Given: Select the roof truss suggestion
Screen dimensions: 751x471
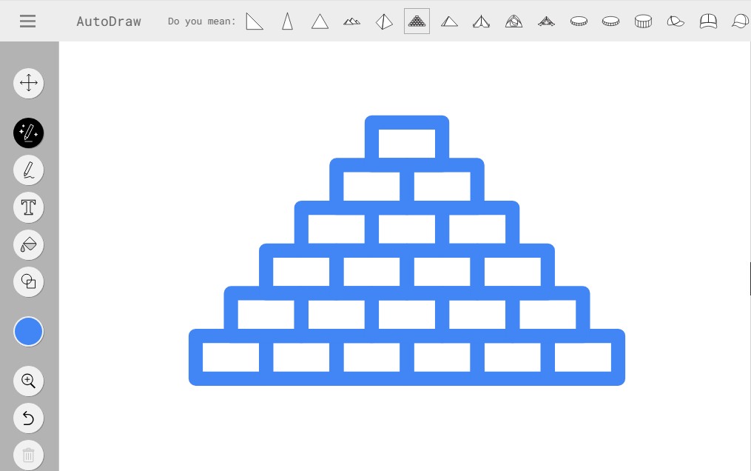Looking at the screenshot, I should (547, 21).
